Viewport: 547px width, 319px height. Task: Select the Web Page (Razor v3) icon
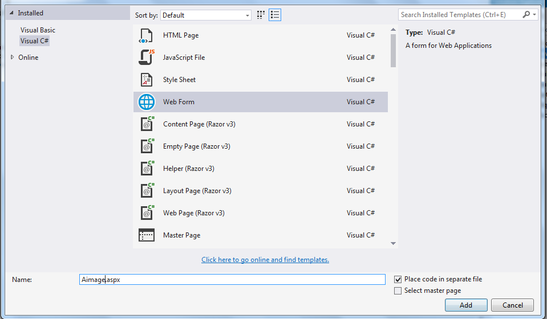tap(147, 213)
